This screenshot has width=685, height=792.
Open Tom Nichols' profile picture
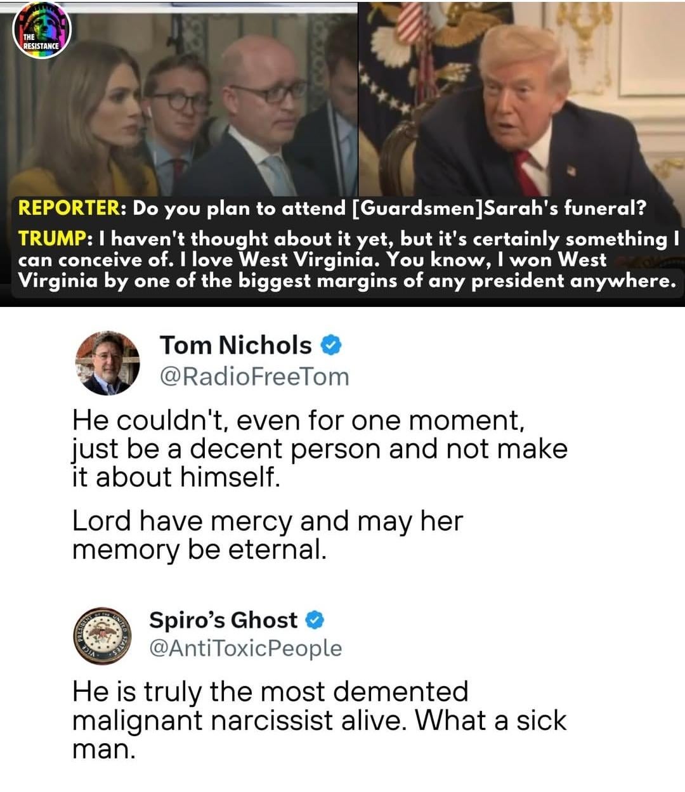click(x=108, y=363)
